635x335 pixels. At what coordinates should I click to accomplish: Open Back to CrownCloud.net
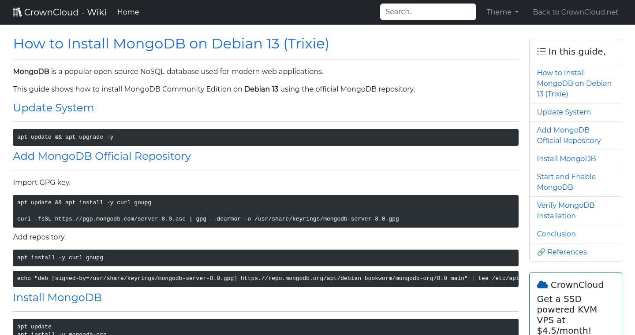(575, 12)
